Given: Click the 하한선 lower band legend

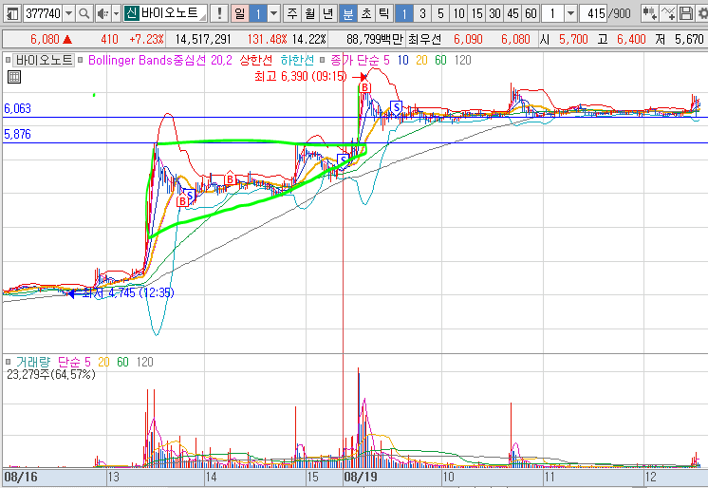Looking at the screenshot, I should (297, 60).
